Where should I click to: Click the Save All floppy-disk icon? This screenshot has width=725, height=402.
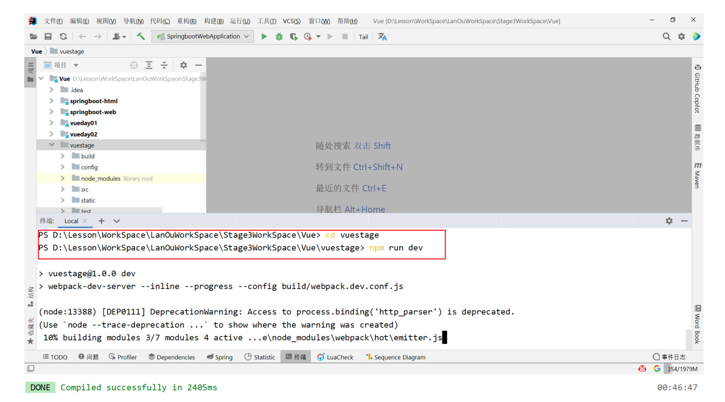click(x=48, y=36)
